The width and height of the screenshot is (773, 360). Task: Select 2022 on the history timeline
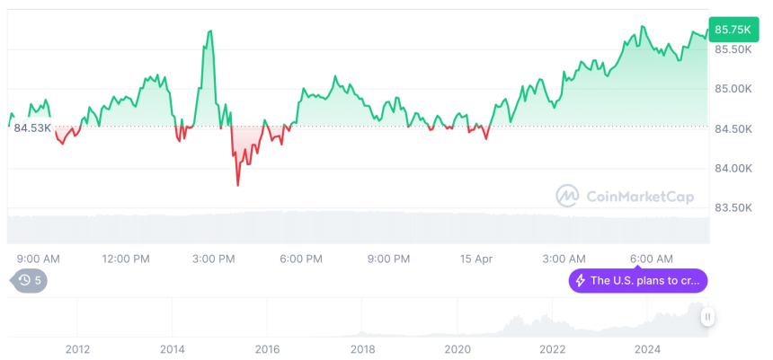(x=552, y=348)
